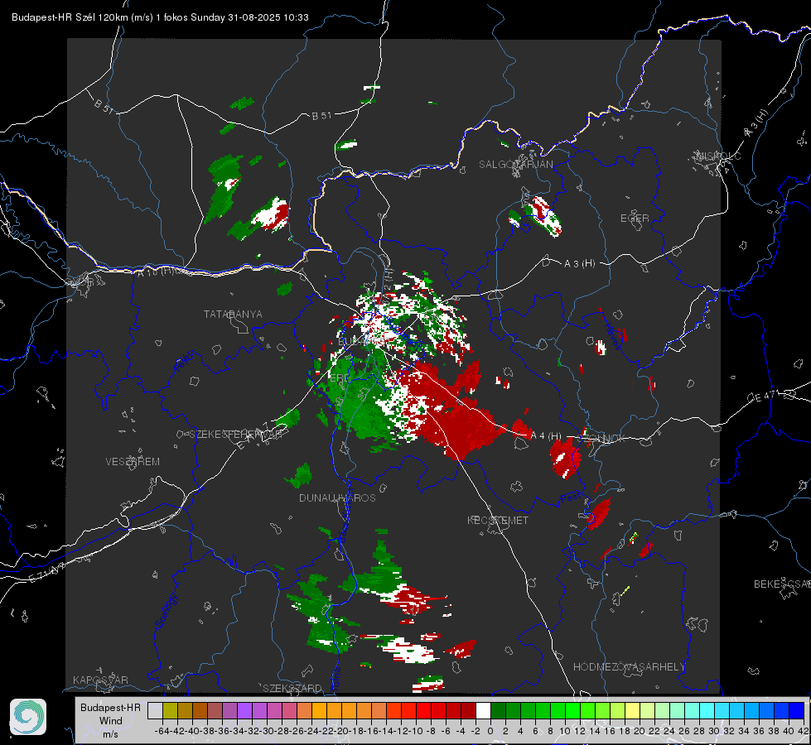Click the SZÉKESFEHÉRVÁR city label
The width and height of the screenshot is (811, 745).
point(237,435)
